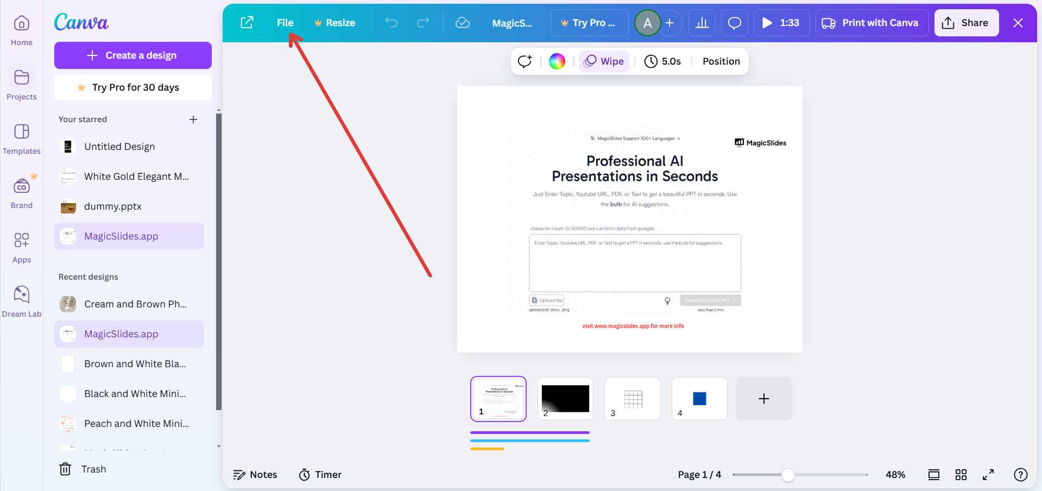Click the Page 1 / 4 indicator
Image resolution: width=1042 pixels, height=491 pixels.
click(699, 475)
